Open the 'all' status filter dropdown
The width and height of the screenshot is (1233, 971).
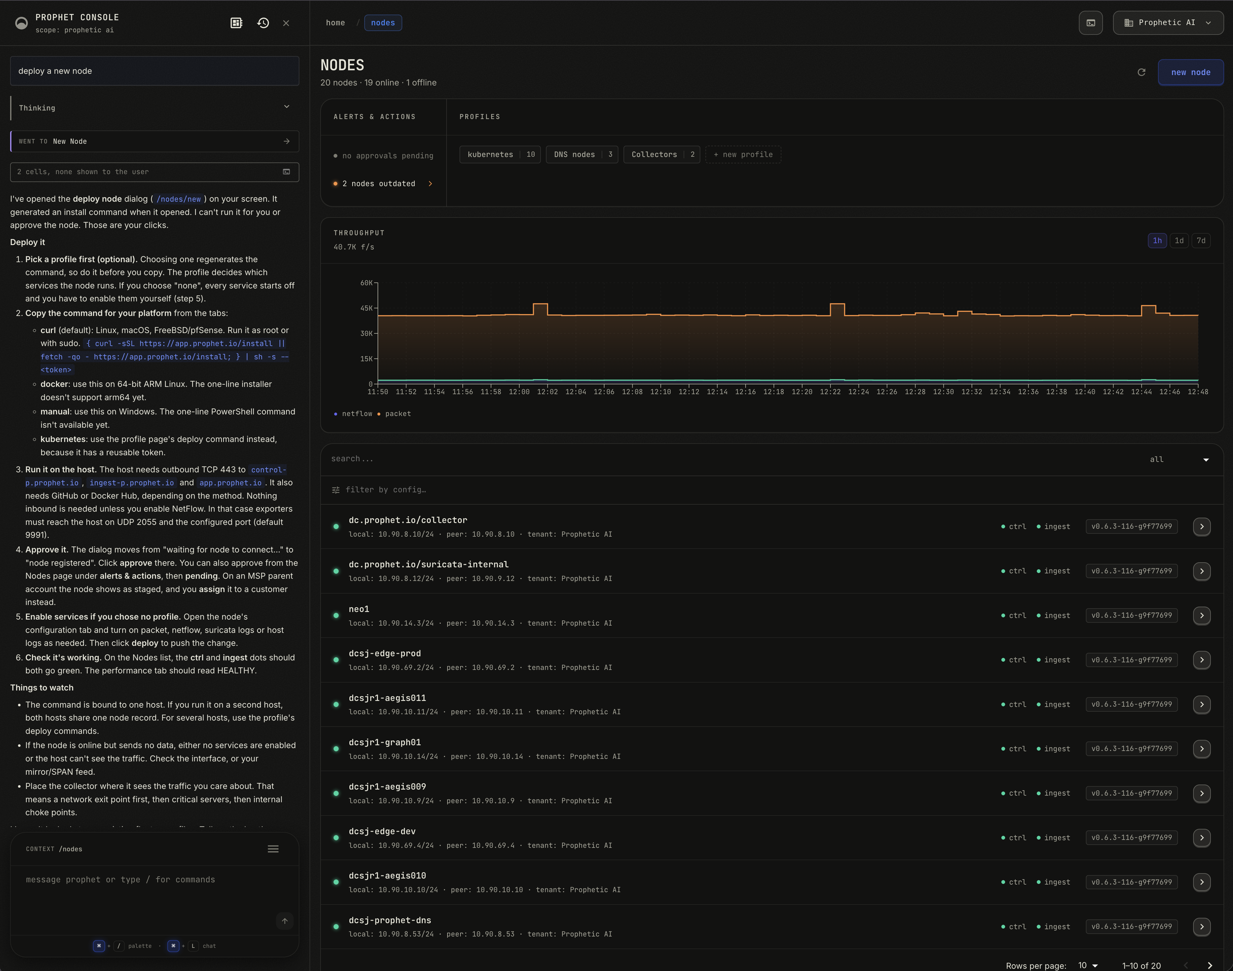[x=1179, y=459]
